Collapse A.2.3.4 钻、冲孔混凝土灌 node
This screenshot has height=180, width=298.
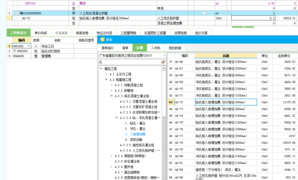point(117,118)
